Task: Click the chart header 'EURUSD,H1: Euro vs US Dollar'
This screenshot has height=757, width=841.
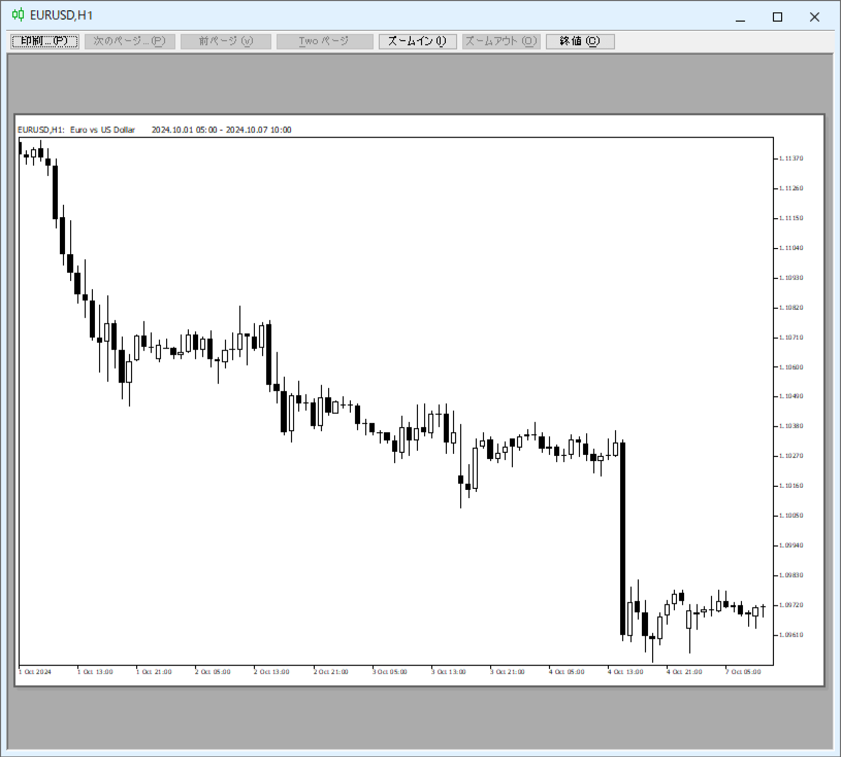Action: pos(76,130)
